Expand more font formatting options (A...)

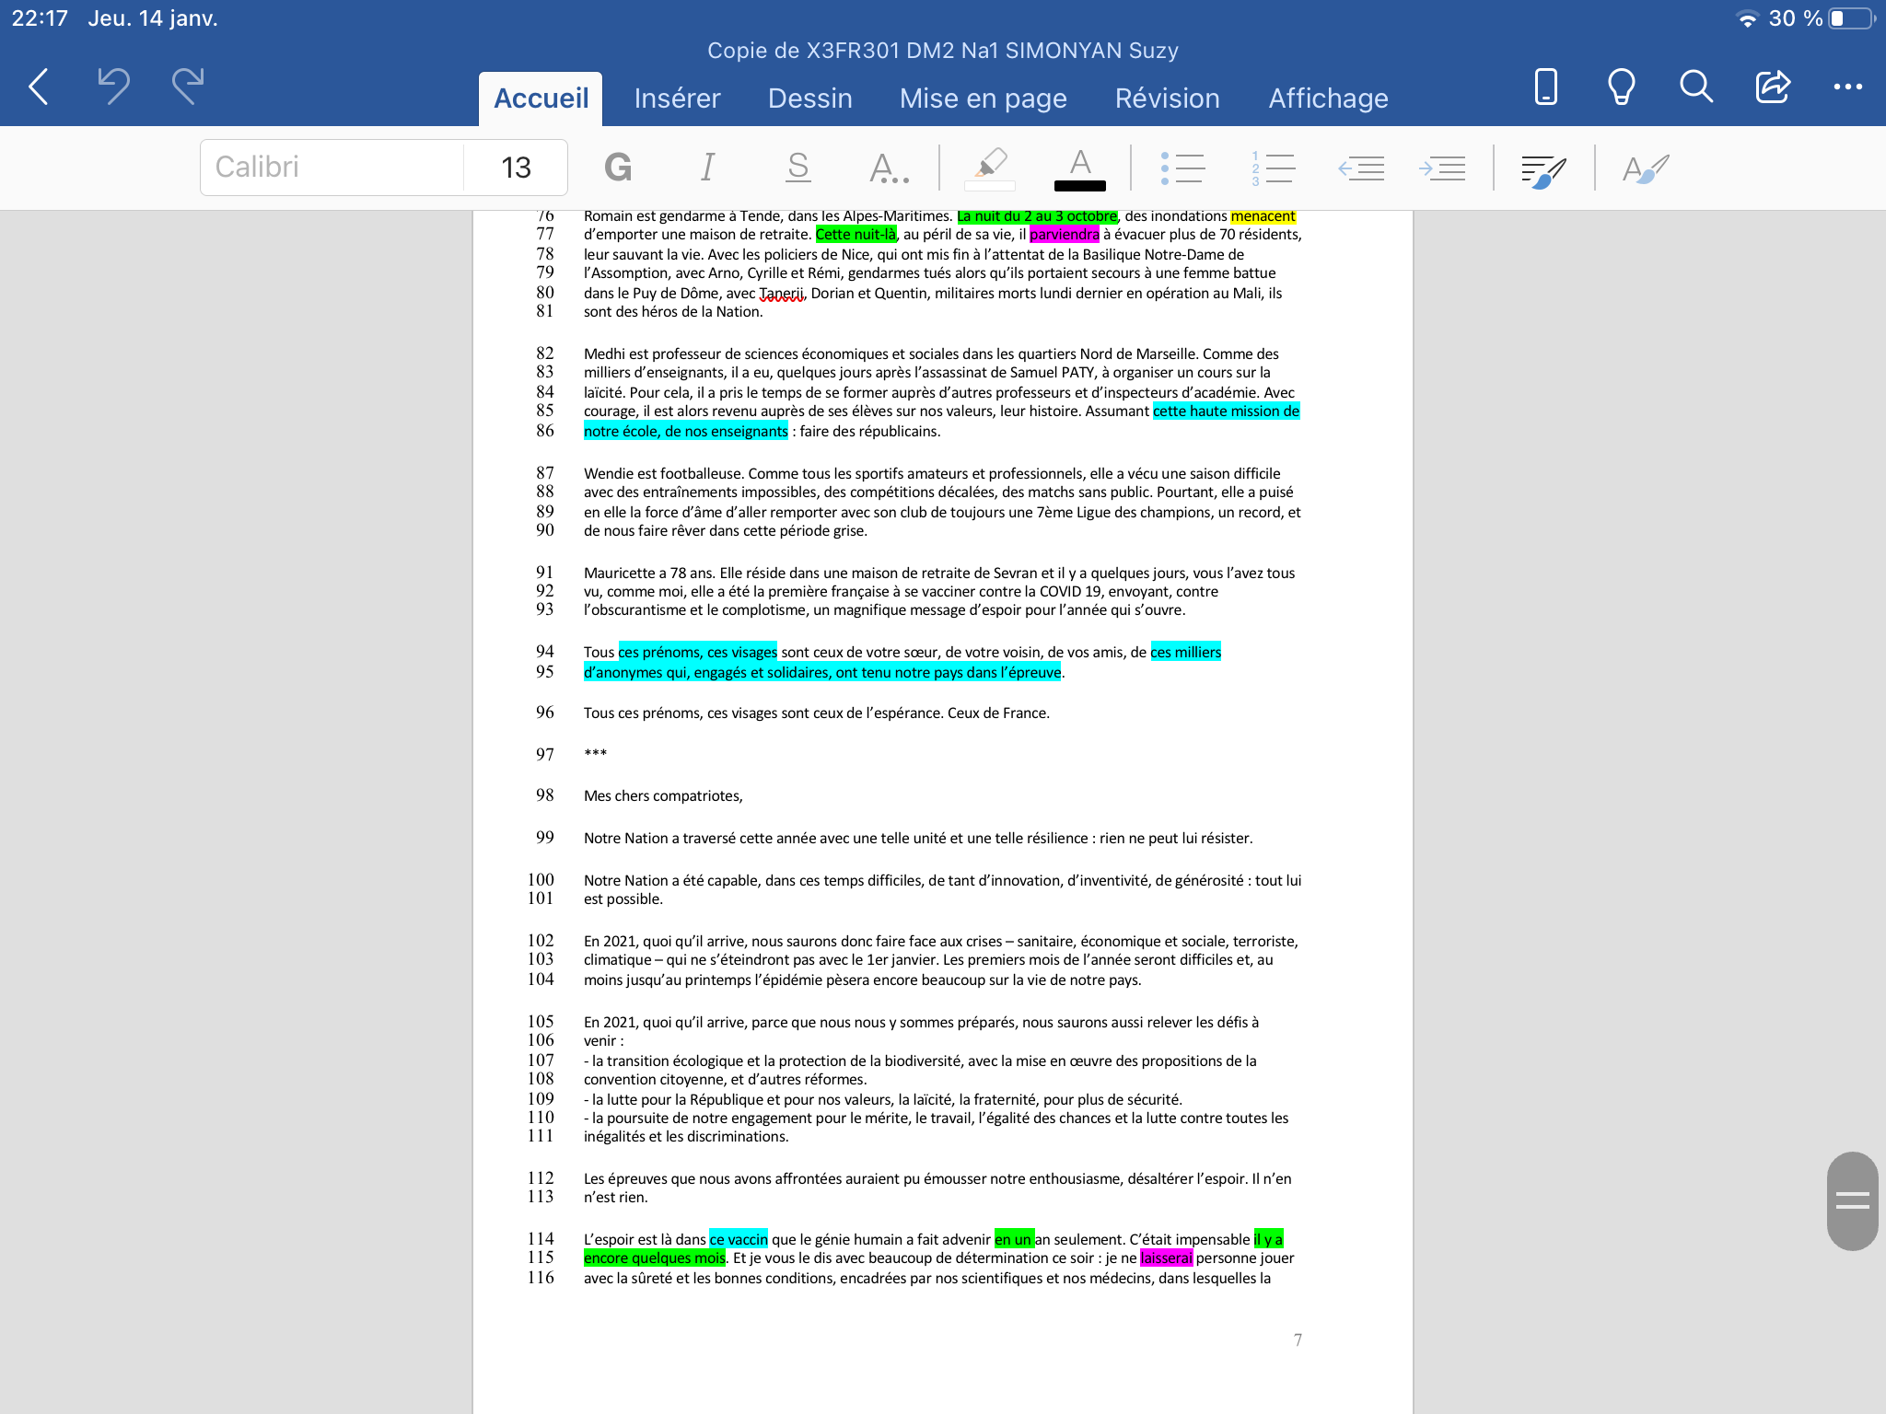point(889,168)
